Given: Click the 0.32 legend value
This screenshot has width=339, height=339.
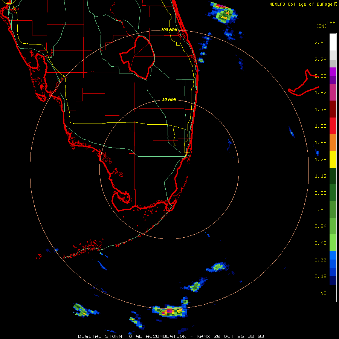Looking at the screenshot, I should coord(321,260).
